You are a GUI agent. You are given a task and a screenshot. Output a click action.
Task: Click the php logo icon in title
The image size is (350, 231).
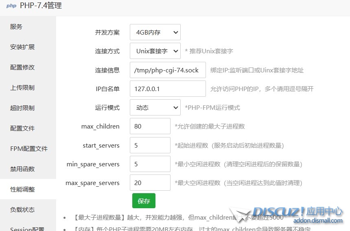[11, 6]
